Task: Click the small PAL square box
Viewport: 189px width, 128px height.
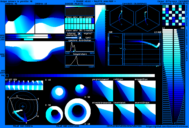Action: 7,76
